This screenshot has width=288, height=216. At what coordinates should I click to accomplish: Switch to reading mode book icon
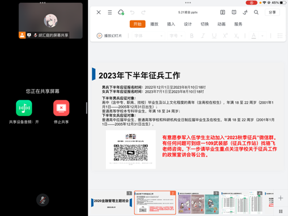point(234,12)
